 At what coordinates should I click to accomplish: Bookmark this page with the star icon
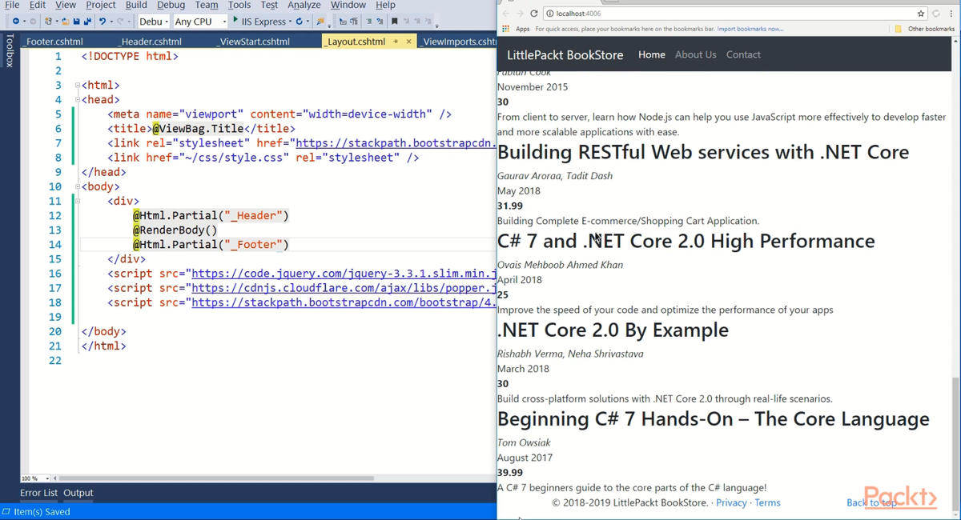[x=921, y=14]
